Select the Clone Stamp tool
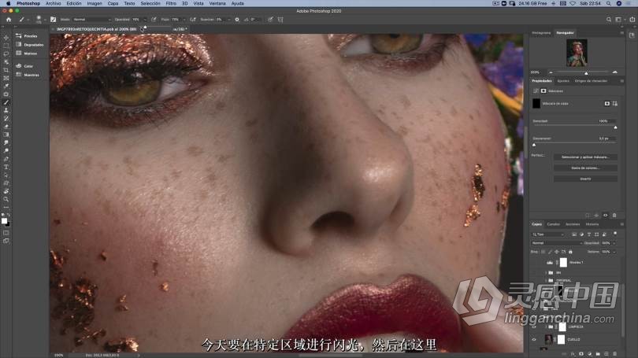The width and height of the screenshot is (638, 358). pyautogui.click(x=6, y=110)
